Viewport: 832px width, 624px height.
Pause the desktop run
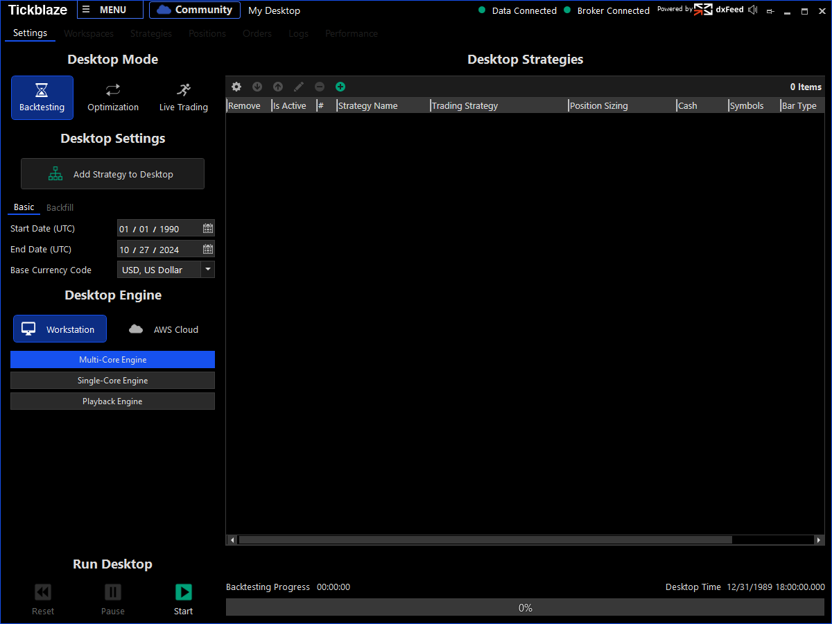113,598
